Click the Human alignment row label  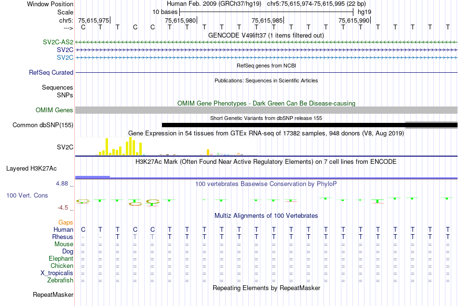[63, 230]
